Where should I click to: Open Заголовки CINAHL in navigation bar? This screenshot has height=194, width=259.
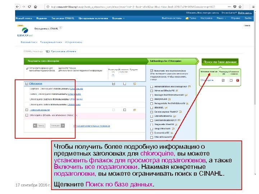pyautogui.click(x=63, y=18)
